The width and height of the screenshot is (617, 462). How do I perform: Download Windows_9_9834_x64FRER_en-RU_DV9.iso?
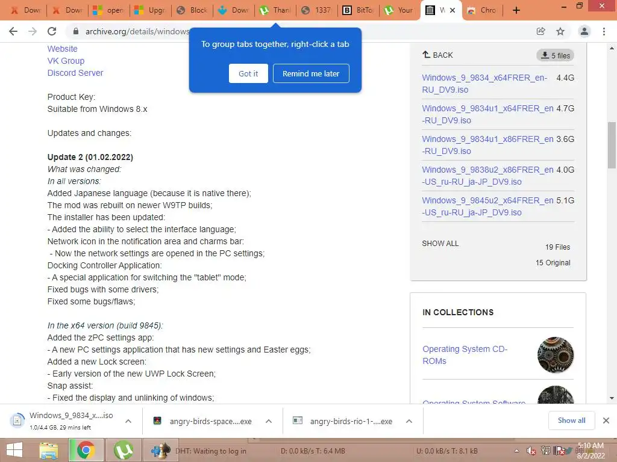click(x=484, y=84)
